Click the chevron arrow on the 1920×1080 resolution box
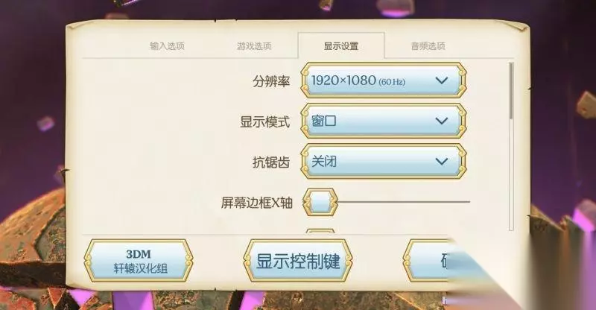Viewport: 596px width, 310px height. pyautogui.click(x=441, y=80)
